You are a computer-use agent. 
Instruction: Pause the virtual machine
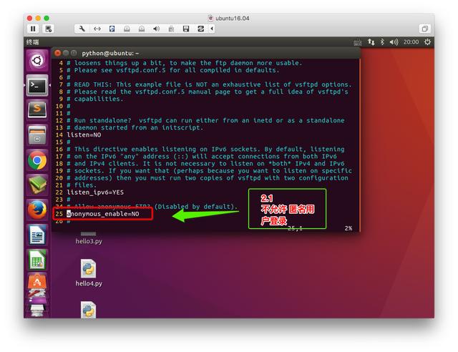click(x=33, y=29)
